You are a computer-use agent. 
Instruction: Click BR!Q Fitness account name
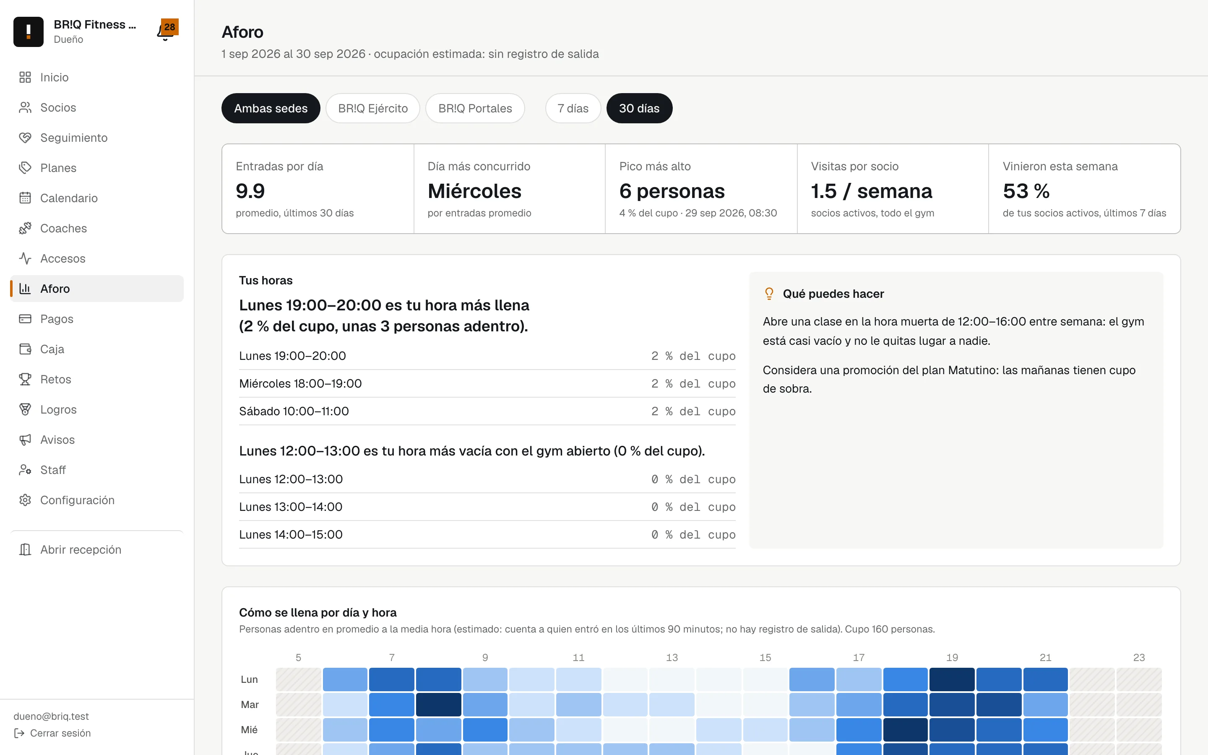(95, 24)
